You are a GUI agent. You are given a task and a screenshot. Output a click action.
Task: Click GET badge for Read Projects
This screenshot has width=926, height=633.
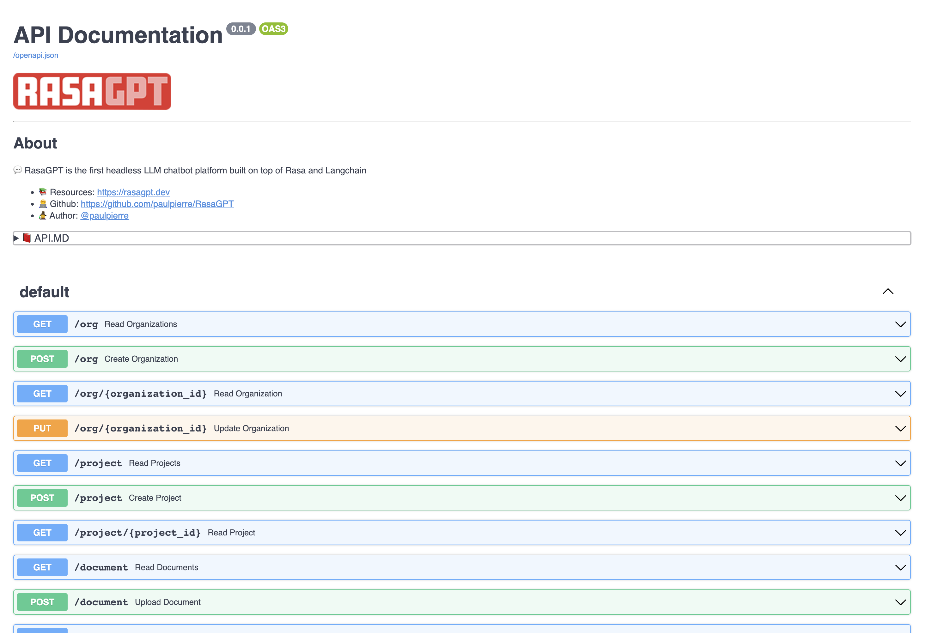[x=42, y=463]
